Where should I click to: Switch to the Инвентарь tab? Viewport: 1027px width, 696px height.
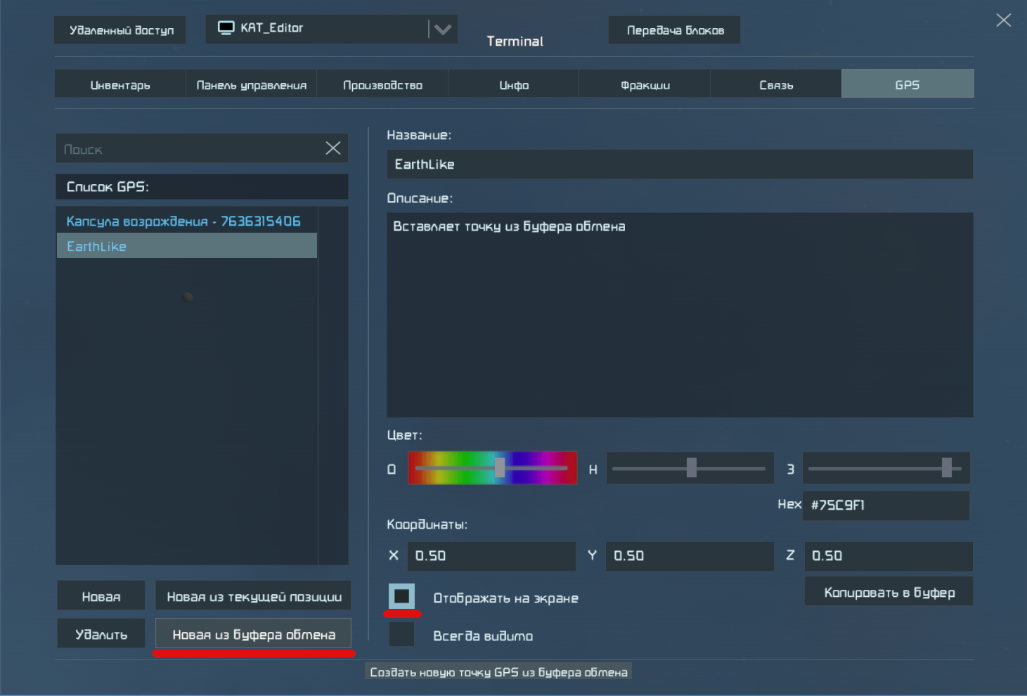click(120, 84)
